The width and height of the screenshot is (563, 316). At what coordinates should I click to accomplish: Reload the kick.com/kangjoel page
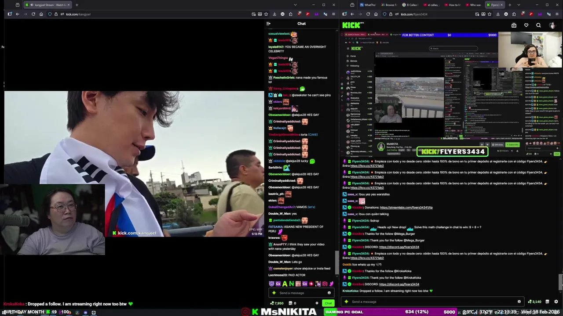point(33,14)
